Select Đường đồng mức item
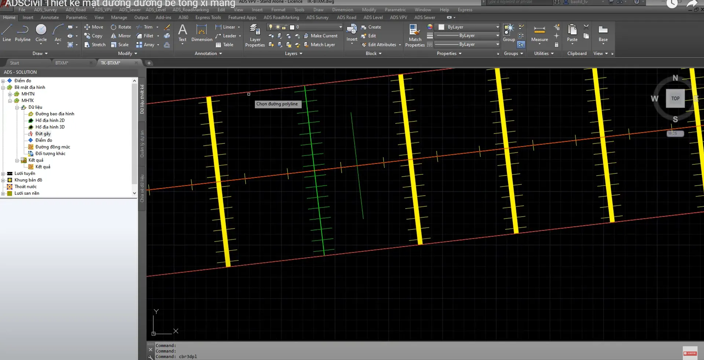This screenshot has width=704, height=360. [53, 147]
